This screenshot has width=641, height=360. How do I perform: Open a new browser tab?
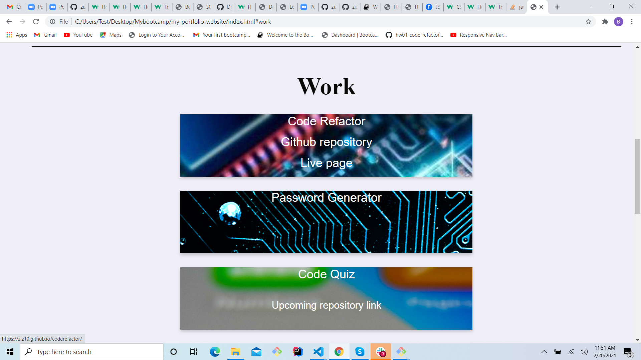click(557, 7)
